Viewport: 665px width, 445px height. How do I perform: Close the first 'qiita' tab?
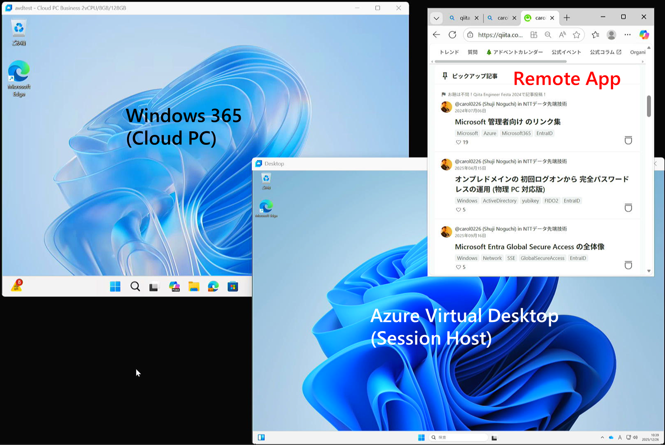(476, 18)
